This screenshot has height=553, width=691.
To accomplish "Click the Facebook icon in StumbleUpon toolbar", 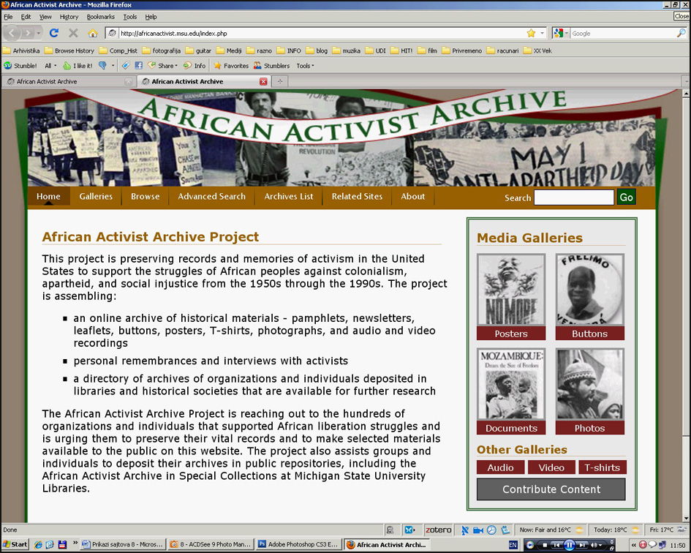I will point(139,66).
